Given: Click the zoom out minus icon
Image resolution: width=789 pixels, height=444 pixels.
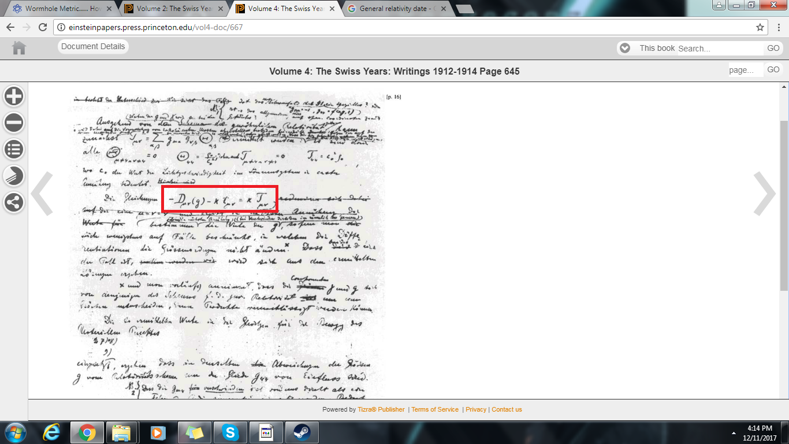Looking at the screenshot, I should tap(14, 123).
